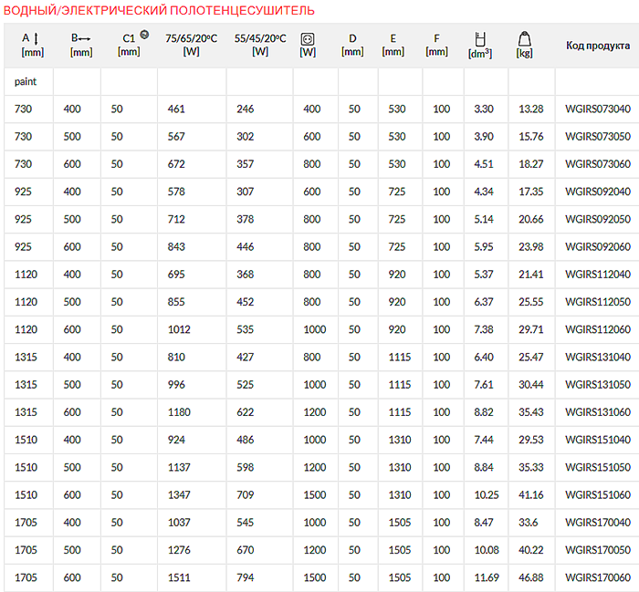639x592 pixels.
Task: Click the 1012 watt output value
Action: [179, 329]
